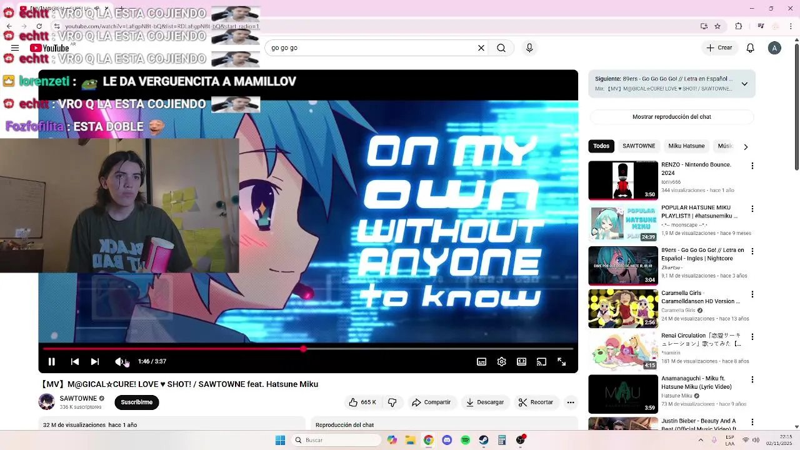Select the Miku Hatsune filter chip

(x=686, y=146)
